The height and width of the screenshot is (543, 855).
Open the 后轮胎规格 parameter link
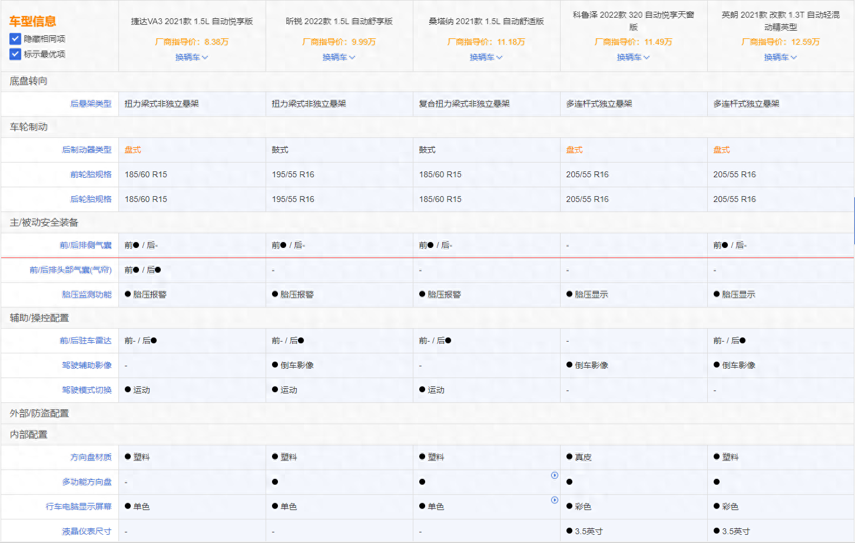[x=91, y=199]
